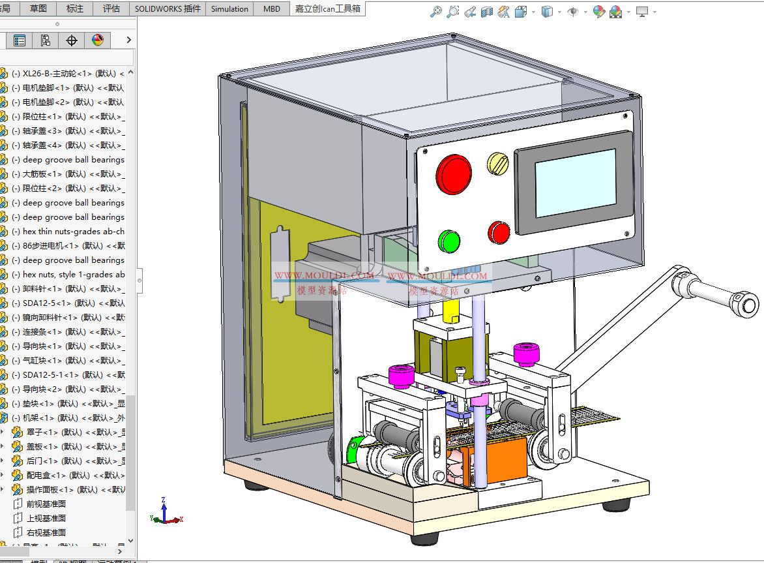This screenshot has width=764, height=563.
Task: Switch to the Simulation ribbon tab
Action: pos(229,8)
